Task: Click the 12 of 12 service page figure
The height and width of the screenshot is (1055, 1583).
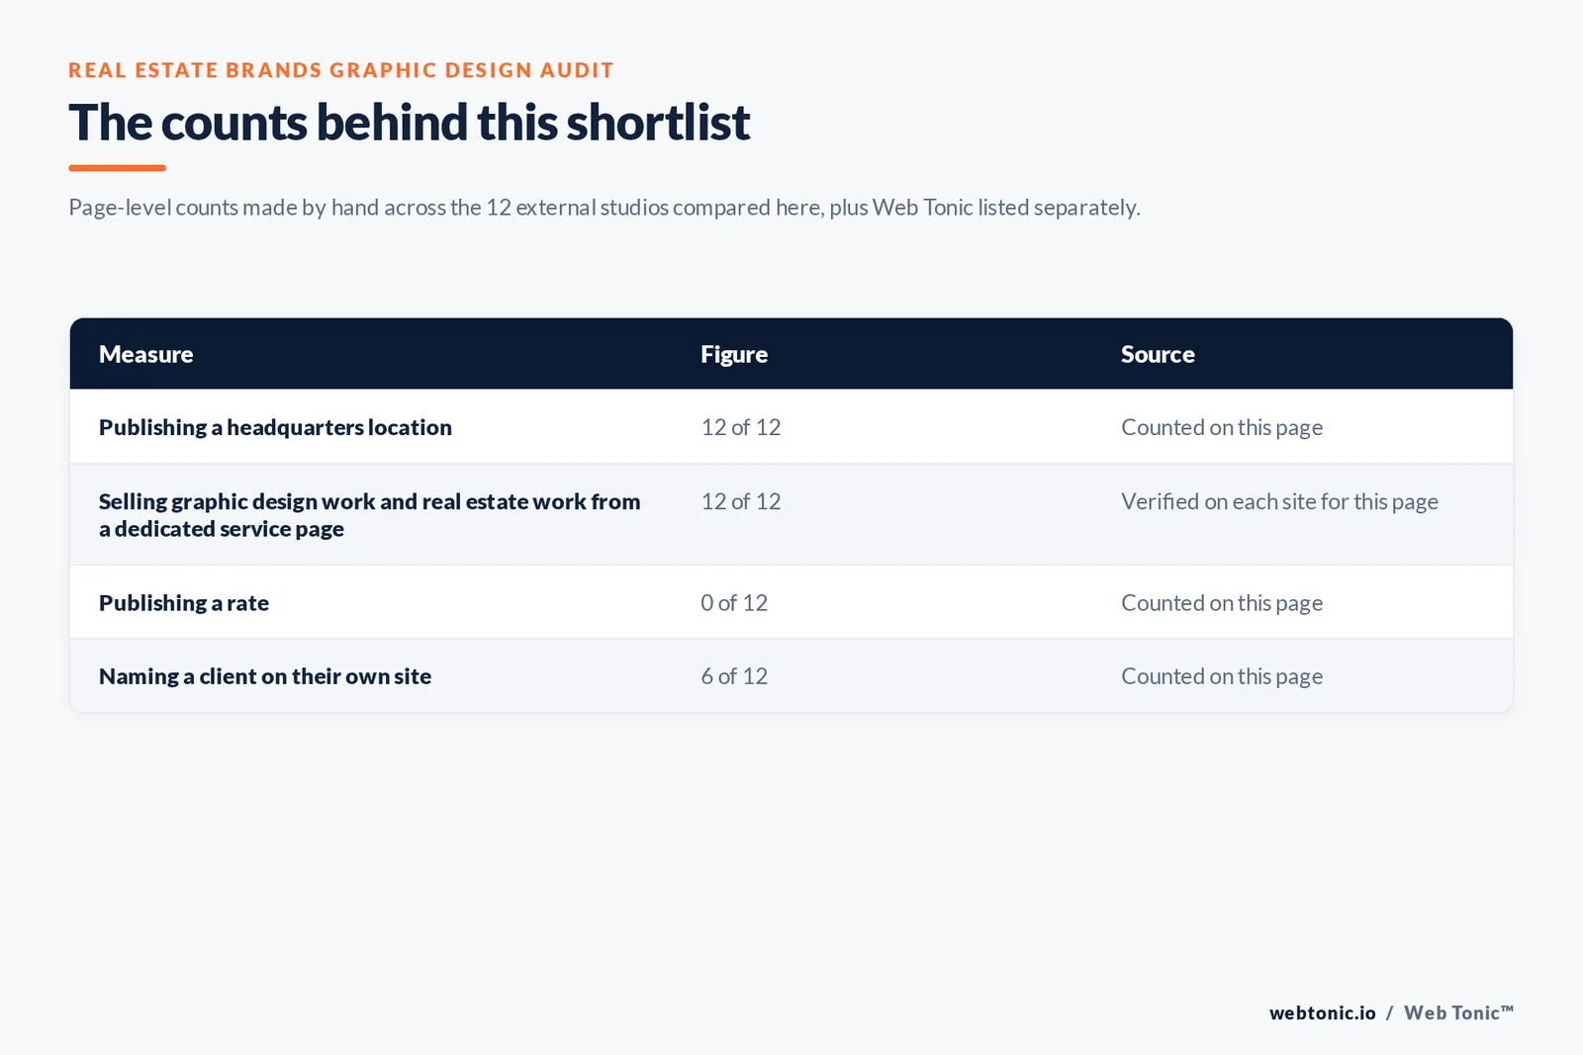Action: (x=741, y=501)
